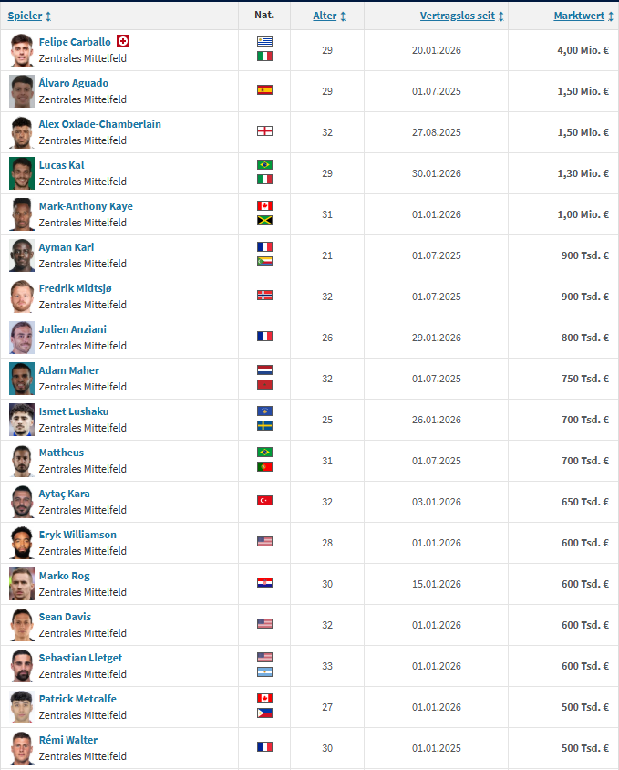
Task: Click Uruguay flag in Felipe Carballo's row
Action: click(x=264, y=41)
